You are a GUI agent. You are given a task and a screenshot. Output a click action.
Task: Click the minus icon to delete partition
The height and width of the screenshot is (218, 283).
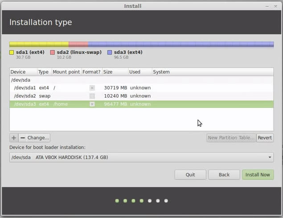coord(22,138)
